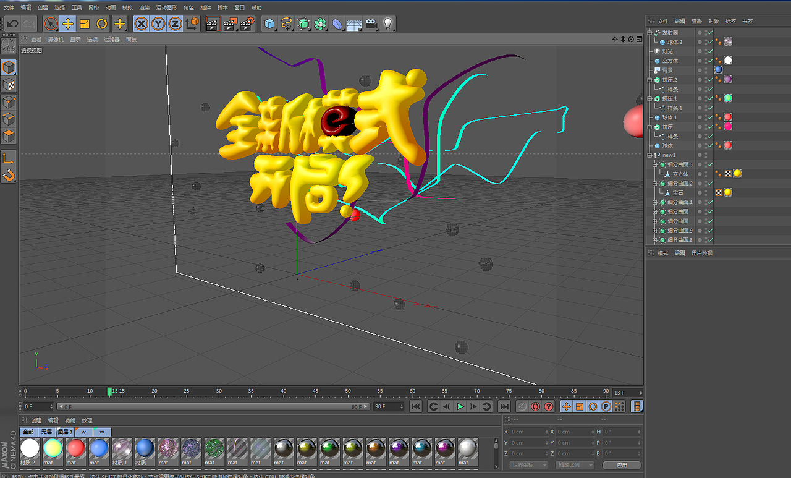Switch to edges mode icon
791x478 pixels.
[9, 119]
